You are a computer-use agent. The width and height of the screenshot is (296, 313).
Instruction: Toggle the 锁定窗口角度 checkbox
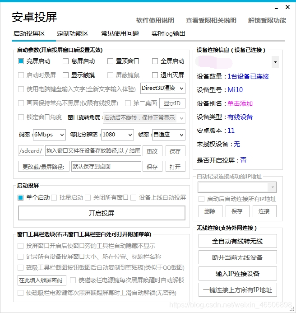[x=21, y=117]
